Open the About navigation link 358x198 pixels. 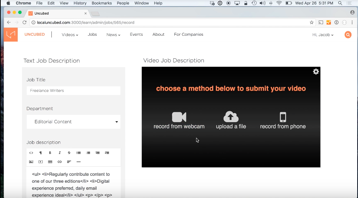click(159, 35)
